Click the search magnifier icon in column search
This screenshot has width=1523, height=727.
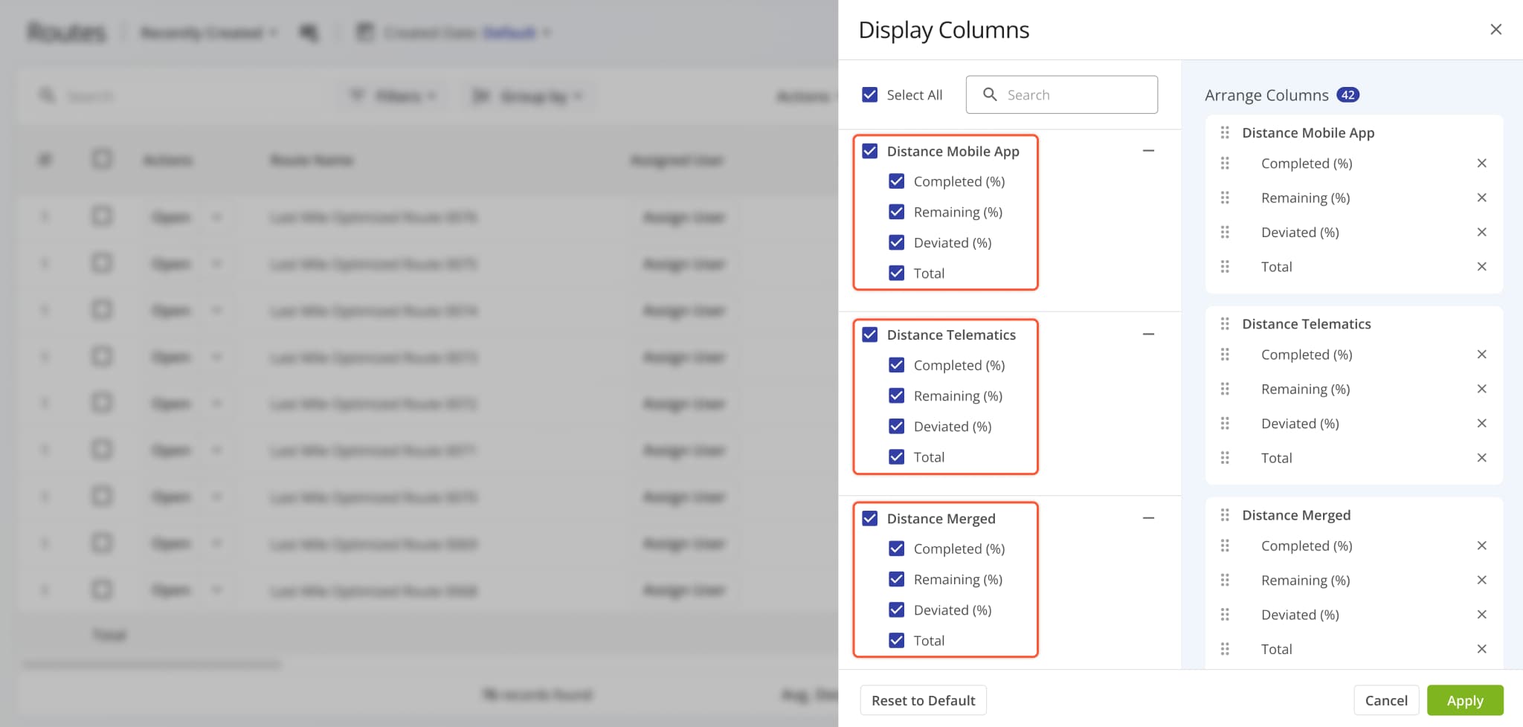pos(990,94)
